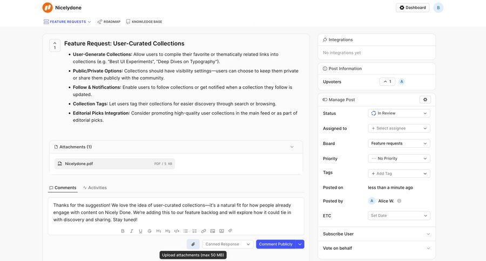Apply italic formatting in comment editor
The height and width of the screenshot is (261, 486).
132,231
